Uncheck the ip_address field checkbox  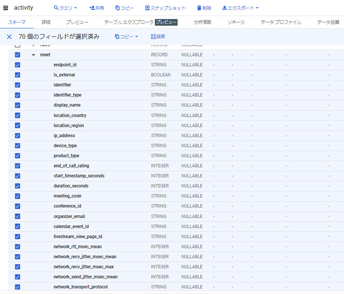click(18, 136)
